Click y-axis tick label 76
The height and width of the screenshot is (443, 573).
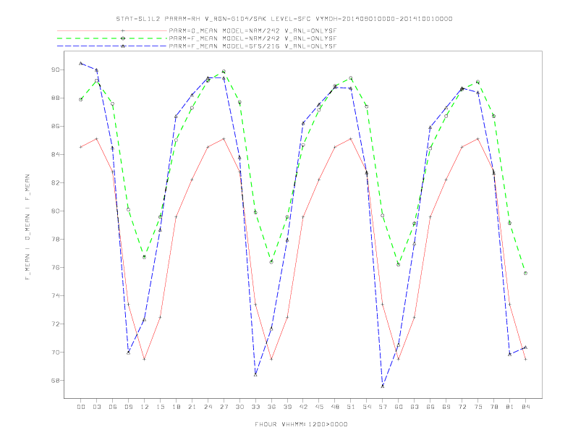56,268
